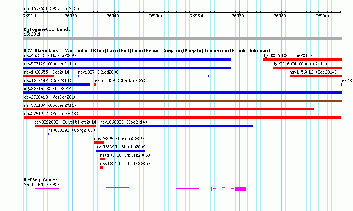Click the 16q23.1 cytogenetic band label

32,34
